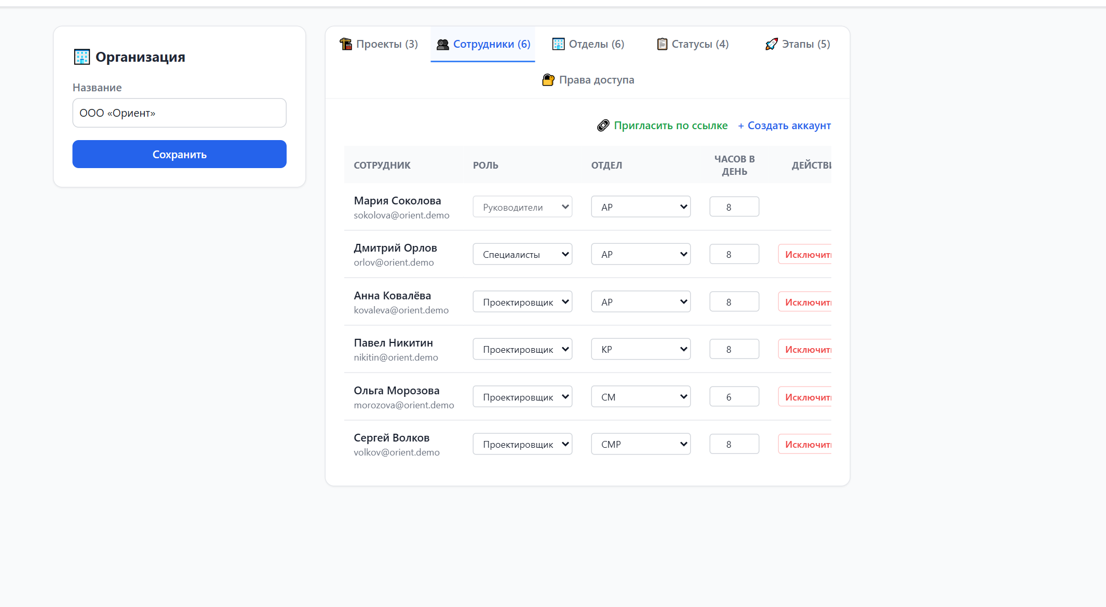Open role dropdown for Мария Соколова
The height and width of the screenshot is (607, 1106).
coord(522,207)
